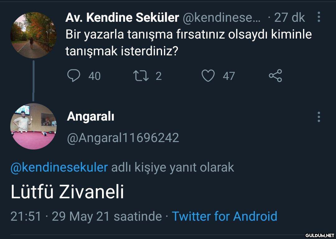View the 40 replies count
Image resolution: width=336 pixels, height=239 pixels.
[94, 76]
